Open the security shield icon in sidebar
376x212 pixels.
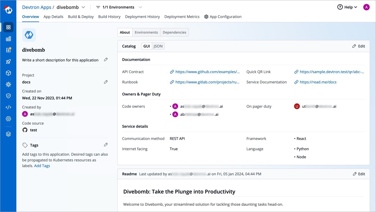click(8, 96)
